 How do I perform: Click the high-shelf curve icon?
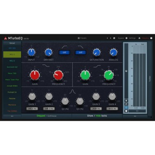coord(97,66)
